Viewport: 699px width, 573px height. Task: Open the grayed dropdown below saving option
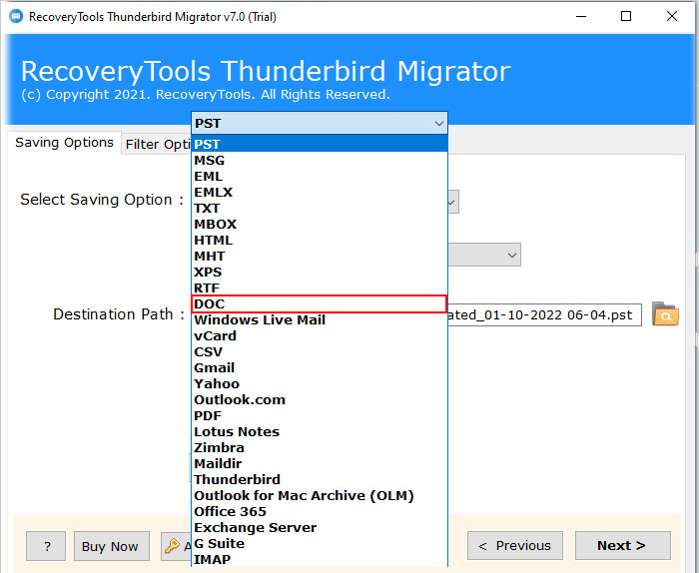(x=484, y=255)
